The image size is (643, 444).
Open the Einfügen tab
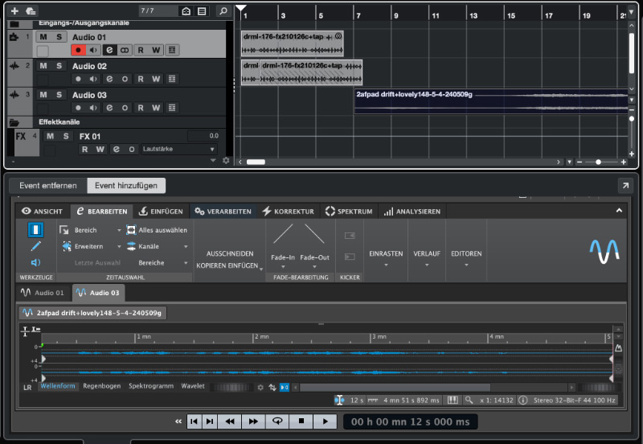coord(161,212)
